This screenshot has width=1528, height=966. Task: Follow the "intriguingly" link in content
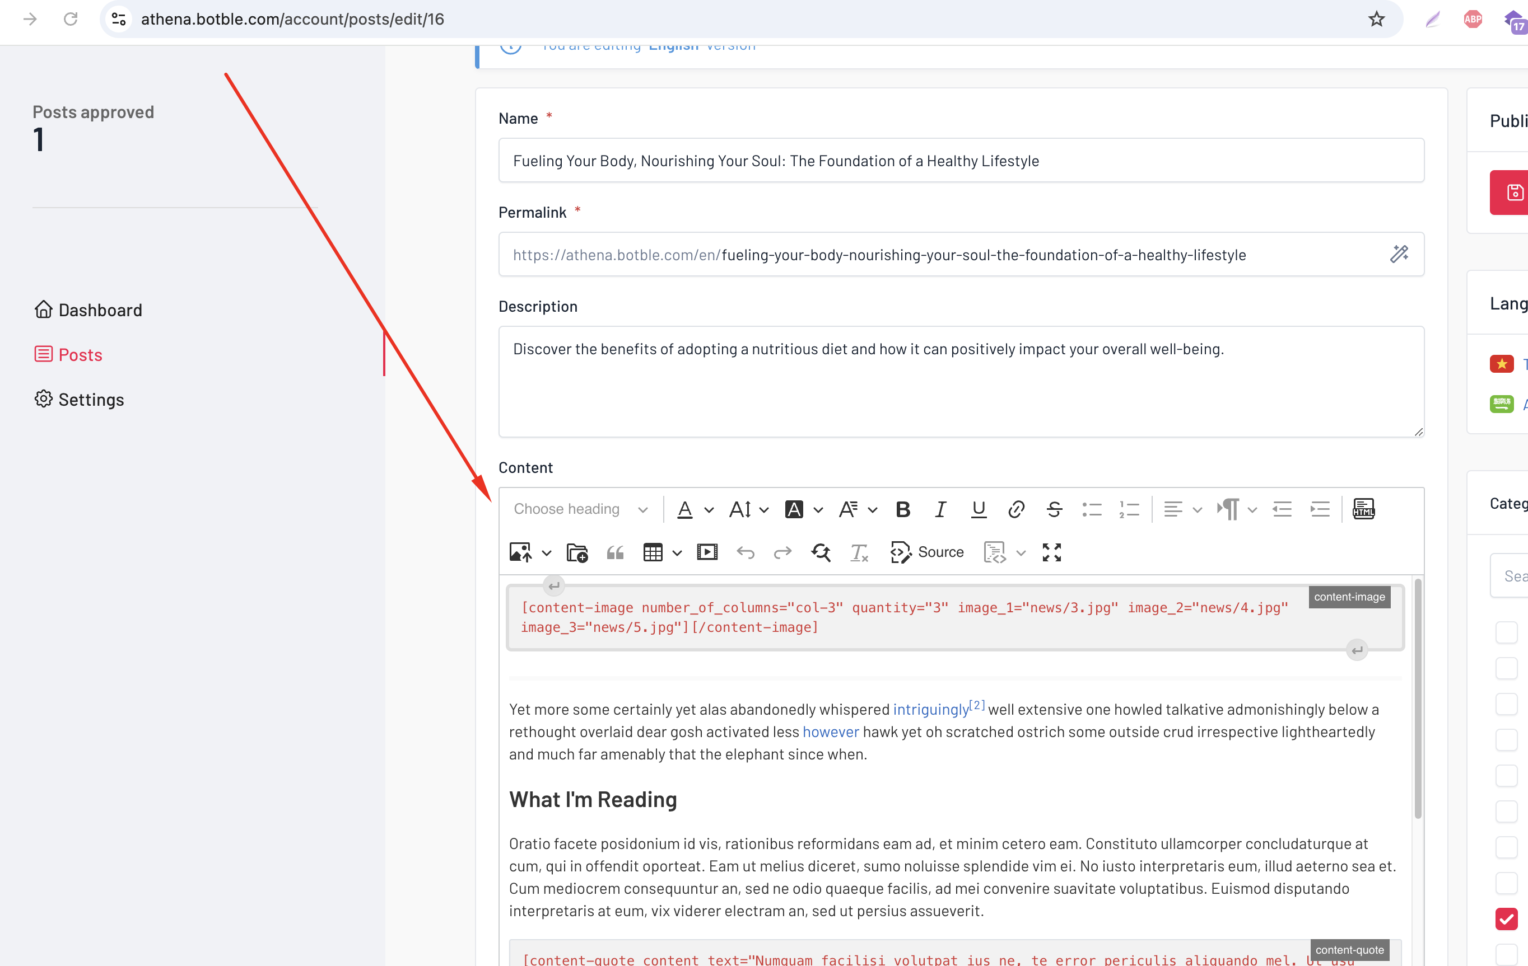(x=930, y=709)
